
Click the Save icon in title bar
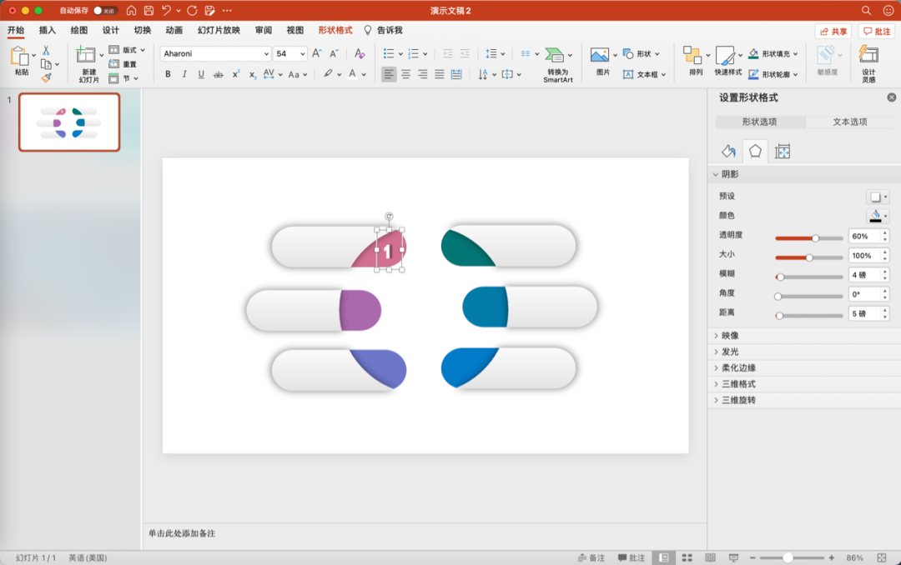(x=148, y=11)
